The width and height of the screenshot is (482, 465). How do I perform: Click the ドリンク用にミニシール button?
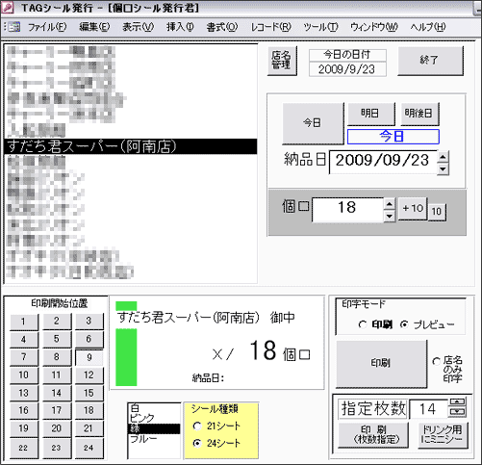443,434
